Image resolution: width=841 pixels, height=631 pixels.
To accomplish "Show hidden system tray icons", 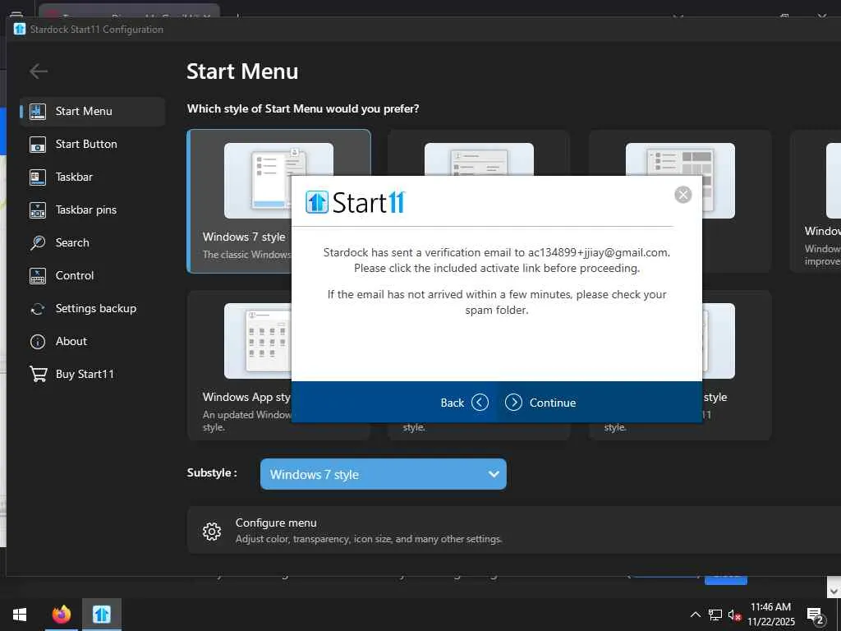I will coord(695,615).
